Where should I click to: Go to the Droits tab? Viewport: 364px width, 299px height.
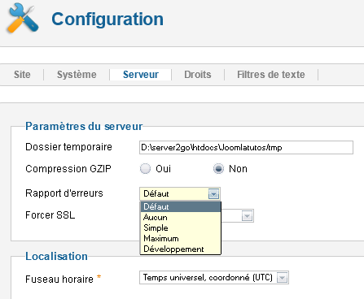coord(198,75)
